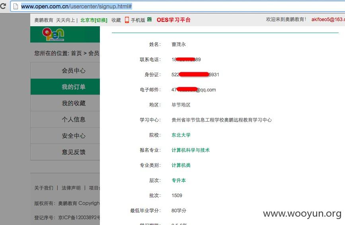Click 首页 in the breadcrumb
345x225 pixels.
pyautogui.click(x=76, y=53)
